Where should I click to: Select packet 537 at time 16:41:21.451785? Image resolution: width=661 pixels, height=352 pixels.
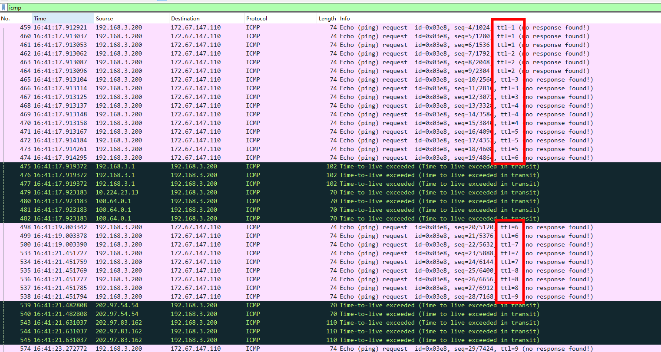330,288
